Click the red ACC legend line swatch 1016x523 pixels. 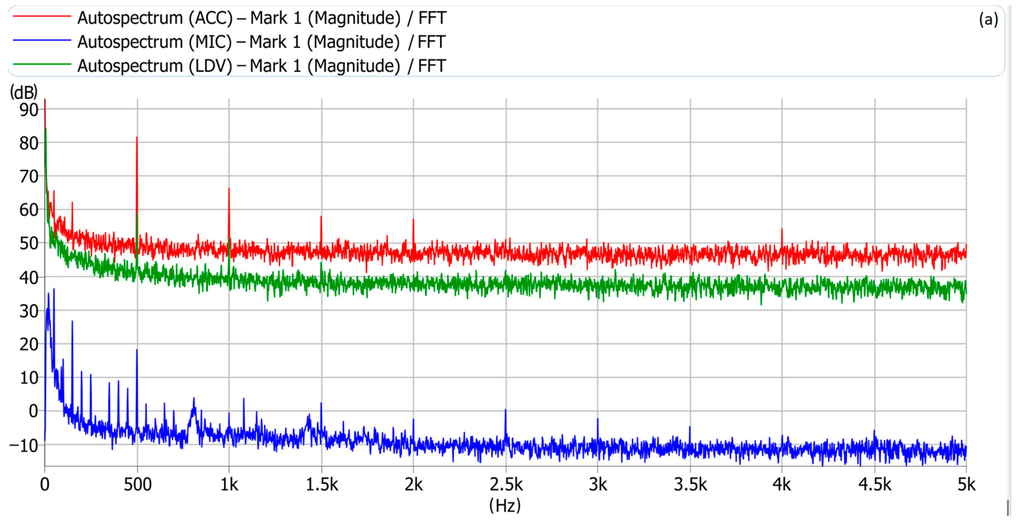tap(42, 16)
